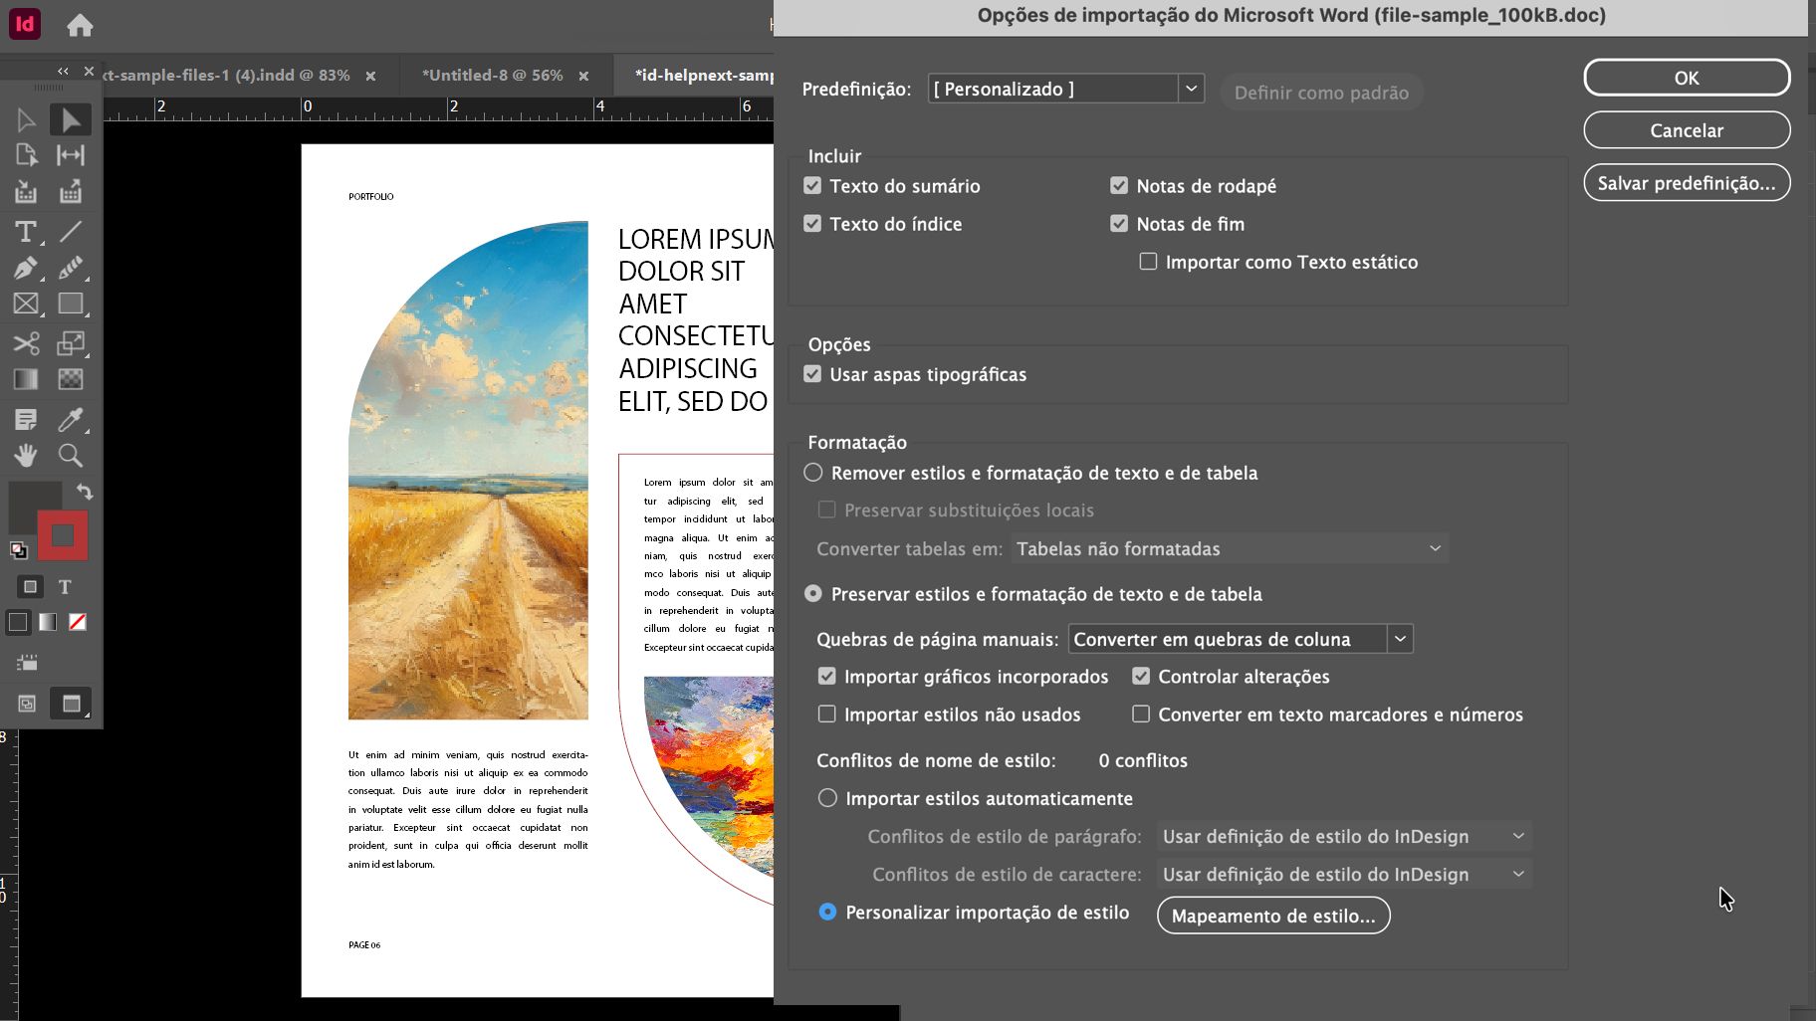This screenshot has width=1816, height=1021.
Task: Click Formatting affects container icon
Action: tap(30, 587)
